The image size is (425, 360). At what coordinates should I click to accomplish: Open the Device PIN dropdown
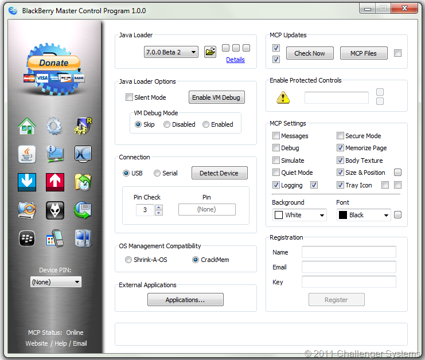click(x=56, y=282)
